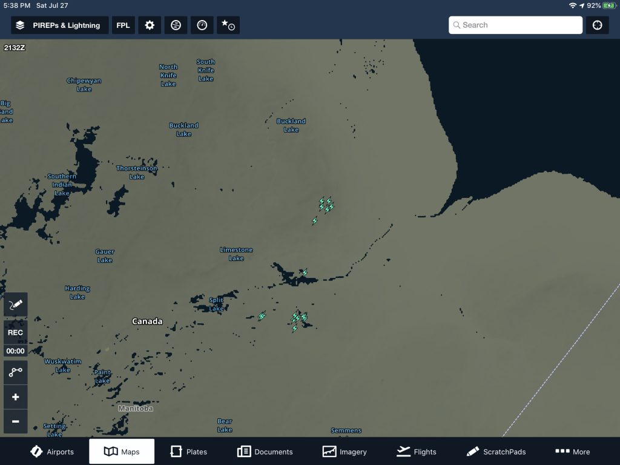Open the FPL flight plan editor
The image size is (620, 465).
click(123, 25)
